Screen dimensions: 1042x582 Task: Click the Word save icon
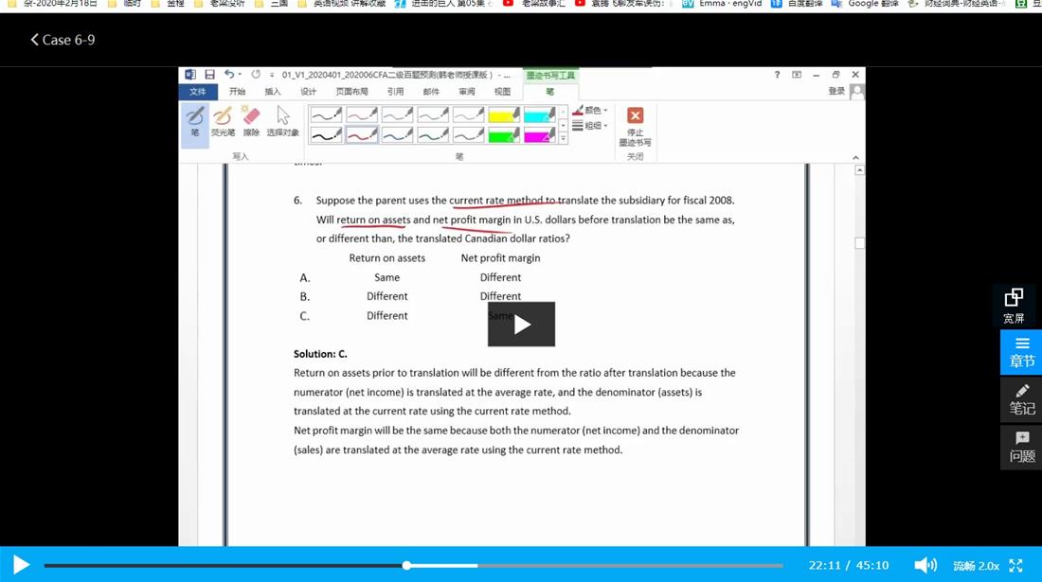[209, 75]
